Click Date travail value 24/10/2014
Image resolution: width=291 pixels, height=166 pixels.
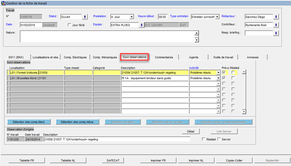point(34,139)
